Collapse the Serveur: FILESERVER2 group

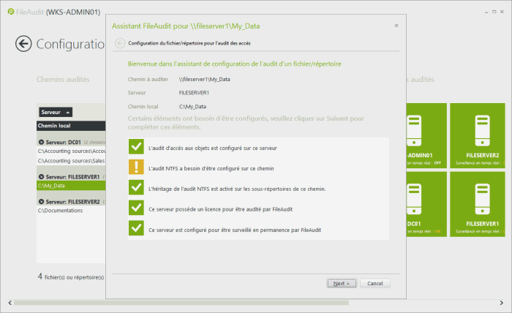click(41, 201)
